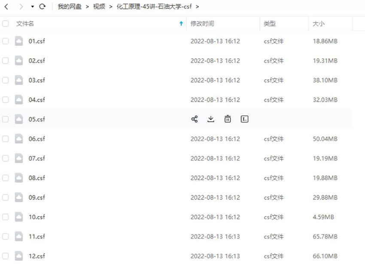365x265 pixels.
Task: Select the file name 06.csf
Action: point(37,139)
